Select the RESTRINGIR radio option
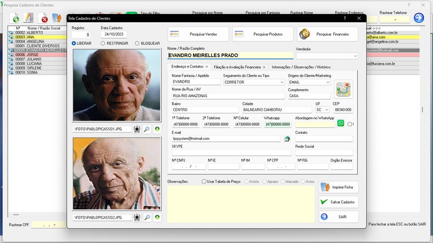This screenshot has width=433, height=243. (x=104, y=43)
